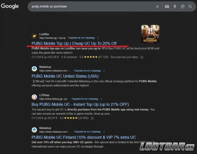The width and height of the screenshot is (197, 154).
Task: Open PUBG Mobile UC United States link
Action: tap(65, 76)
